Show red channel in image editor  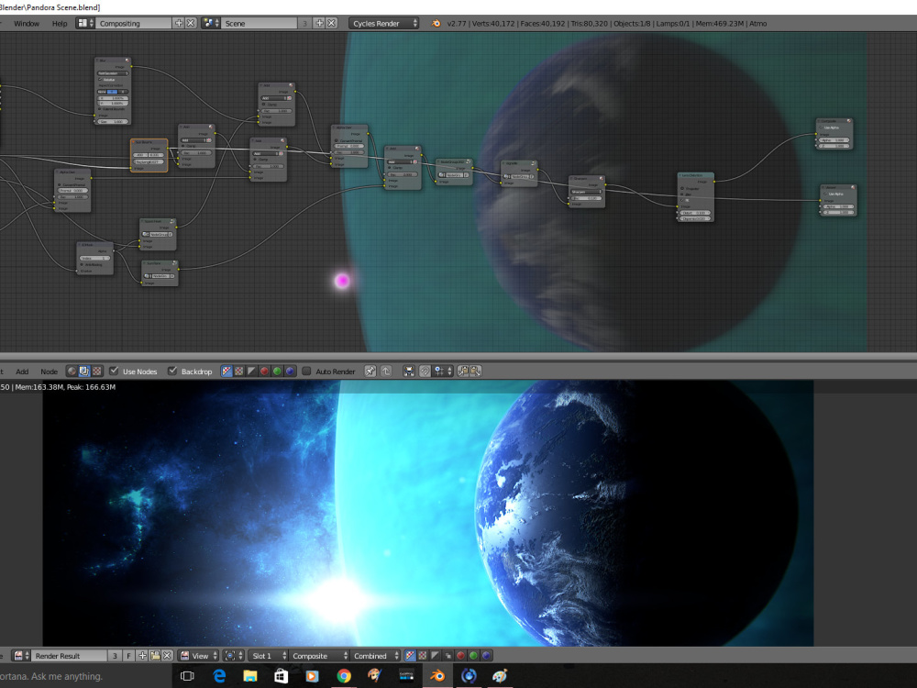pos(461,656)
